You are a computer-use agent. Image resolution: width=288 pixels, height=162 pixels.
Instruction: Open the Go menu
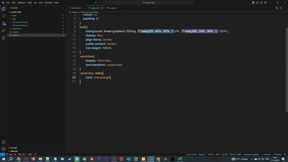[35, 3]
